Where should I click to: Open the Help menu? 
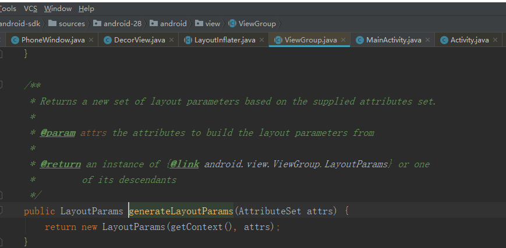pyautogui.click(x=86, y=9)
